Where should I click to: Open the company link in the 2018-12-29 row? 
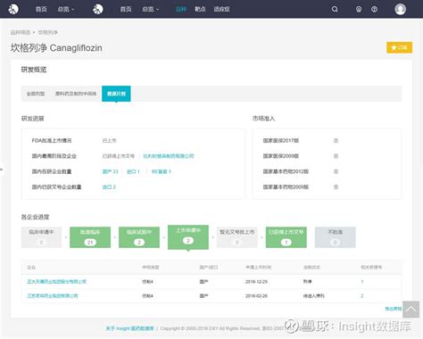coord(56,281)
